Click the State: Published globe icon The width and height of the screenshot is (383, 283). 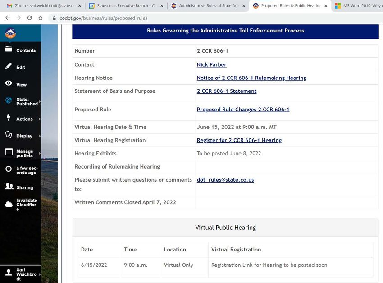(x=9, y=100)
